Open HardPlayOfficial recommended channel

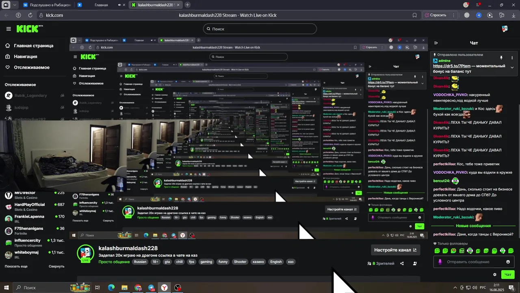coord(34,207)
